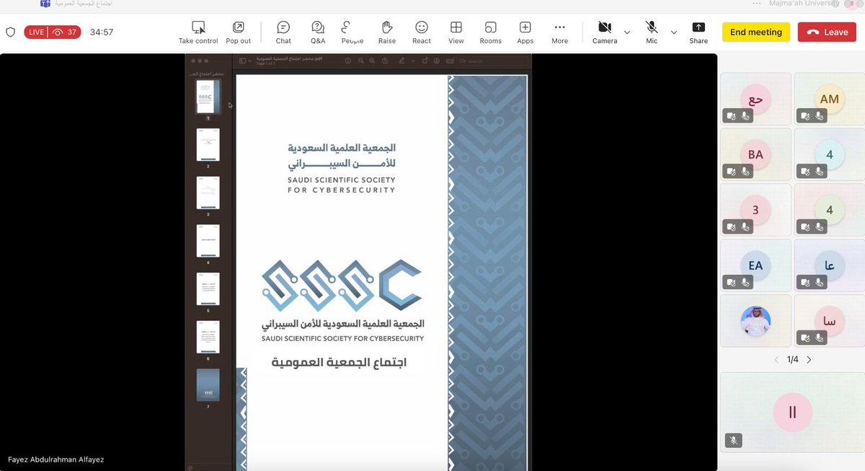Click your own II avatar tile
The height and width of the screenshot is (471, 865).
pos(792,412)
